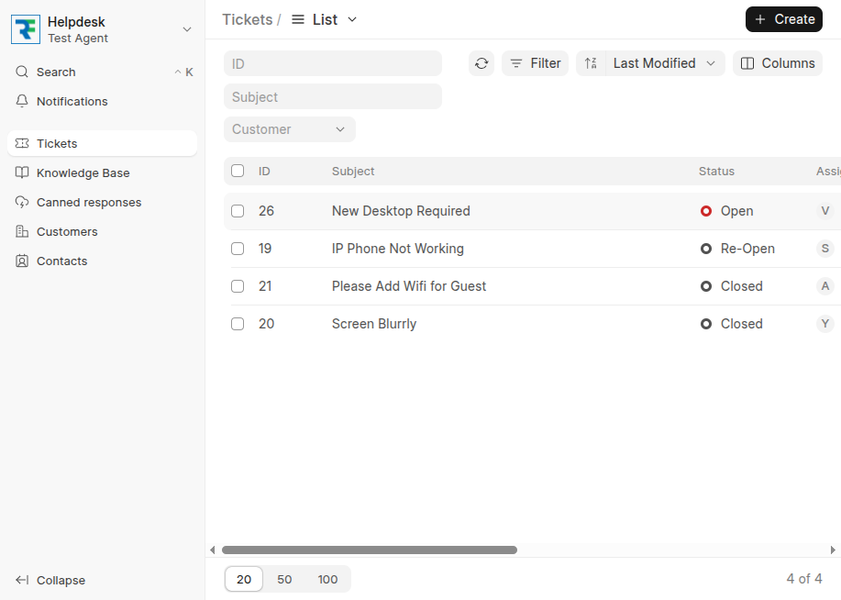Click the scrollbar right arrow
Image resolution: width=841 pixels, height=600 pixels.
pyautogui.click(x=833, y=550)
